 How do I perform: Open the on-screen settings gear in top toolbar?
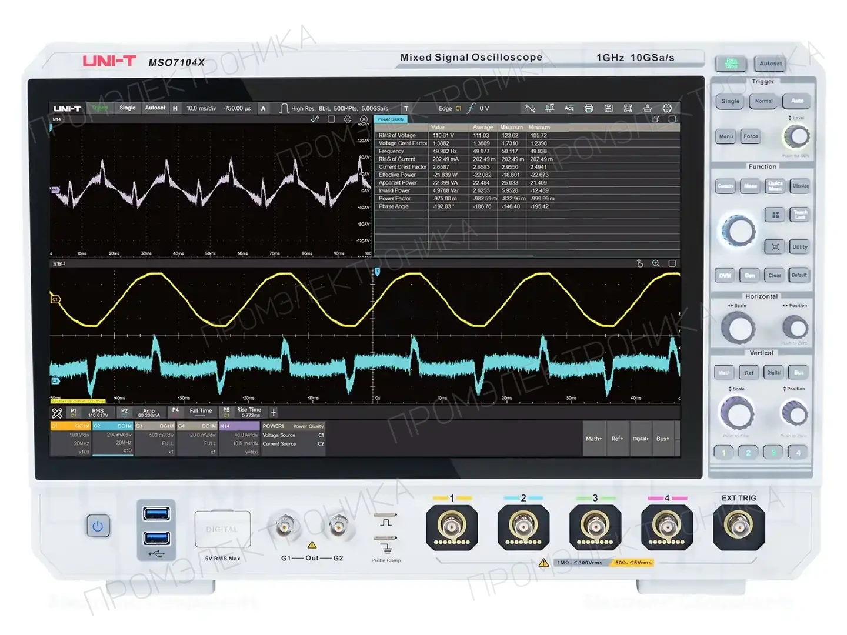(x=667, y=108)
